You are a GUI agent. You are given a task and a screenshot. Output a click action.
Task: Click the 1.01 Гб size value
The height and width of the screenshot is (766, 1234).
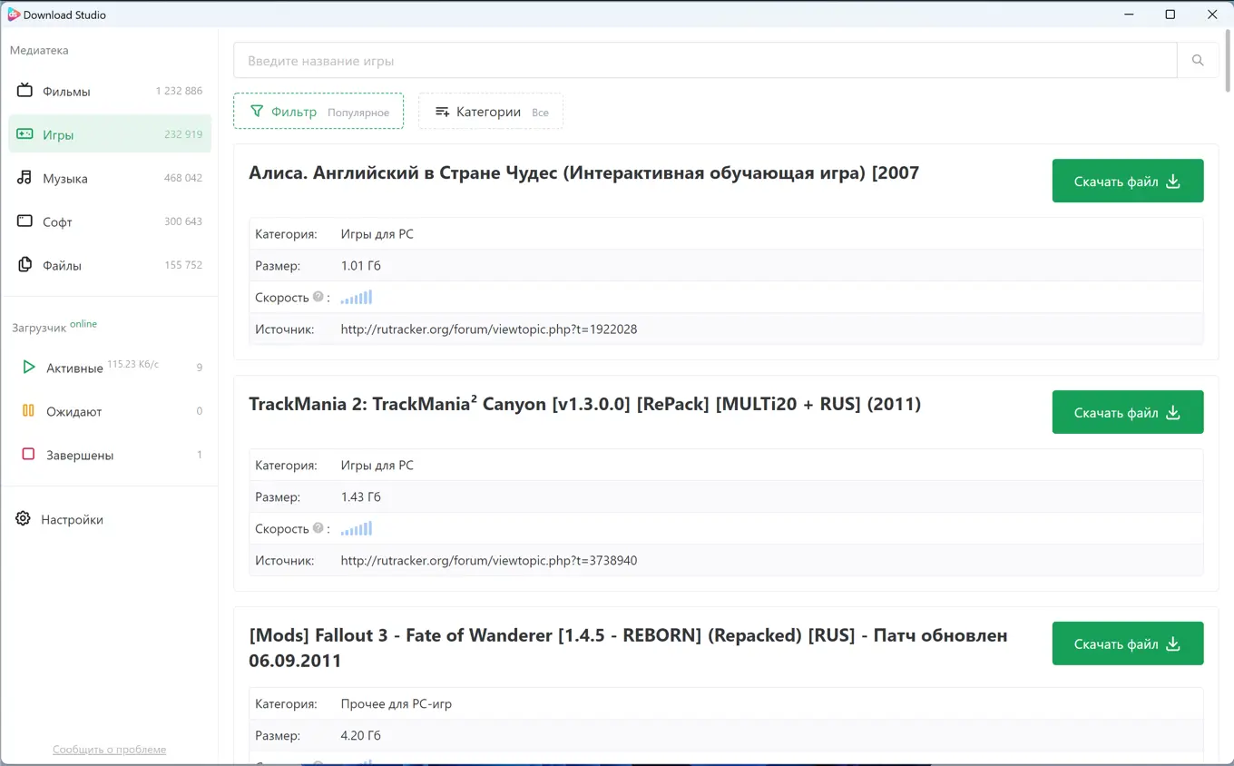[x=360, y=266]
